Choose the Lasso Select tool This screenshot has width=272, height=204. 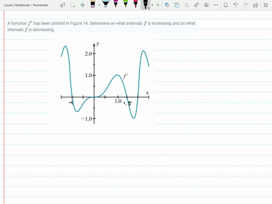[x=73, y=5]
